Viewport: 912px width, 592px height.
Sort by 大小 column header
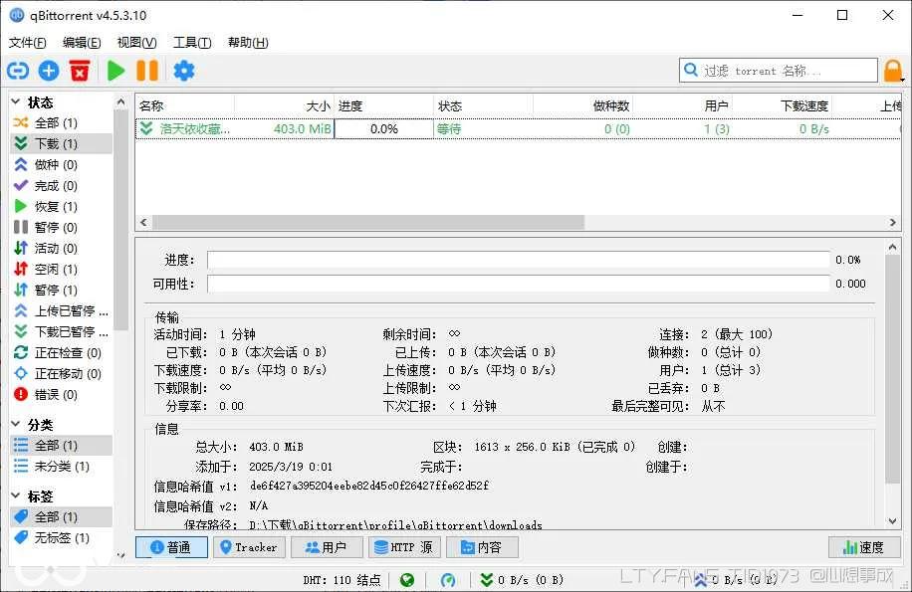point(285,105)
